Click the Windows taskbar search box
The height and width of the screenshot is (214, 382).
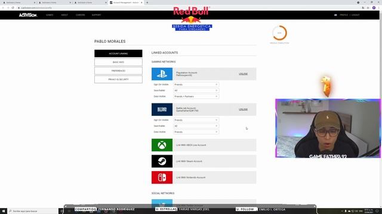point(33,211)
